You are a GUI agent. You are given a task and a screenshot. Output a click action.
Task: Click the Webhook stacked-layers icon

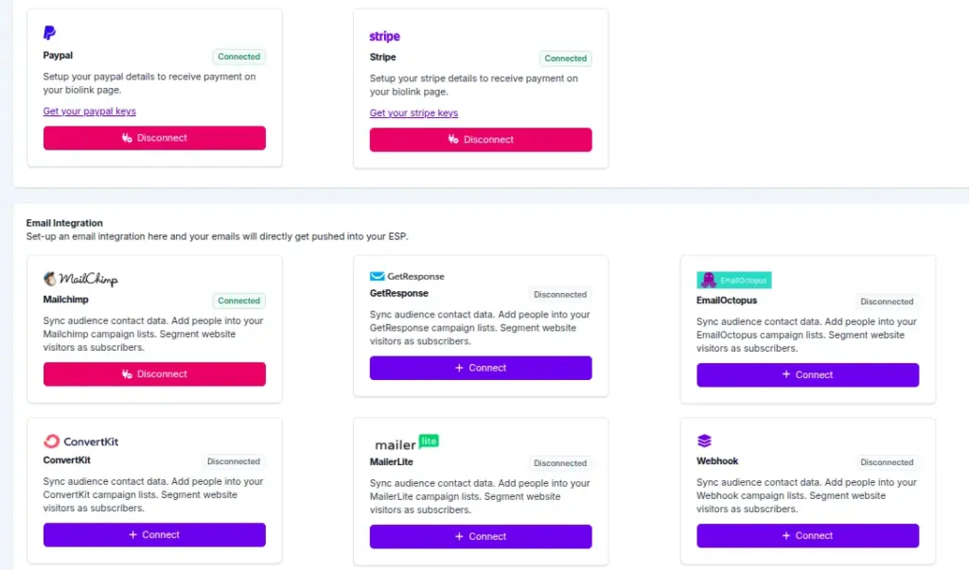(704, 440)
